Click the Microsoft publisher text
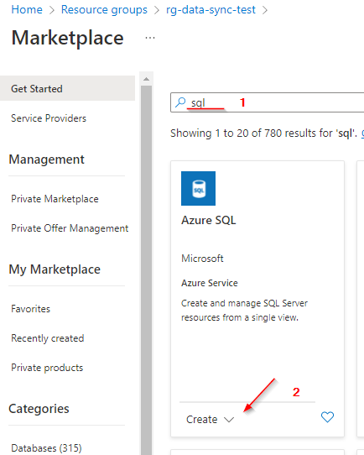The width and height of the screenshot is (364, 455). [x=202, y=259]
